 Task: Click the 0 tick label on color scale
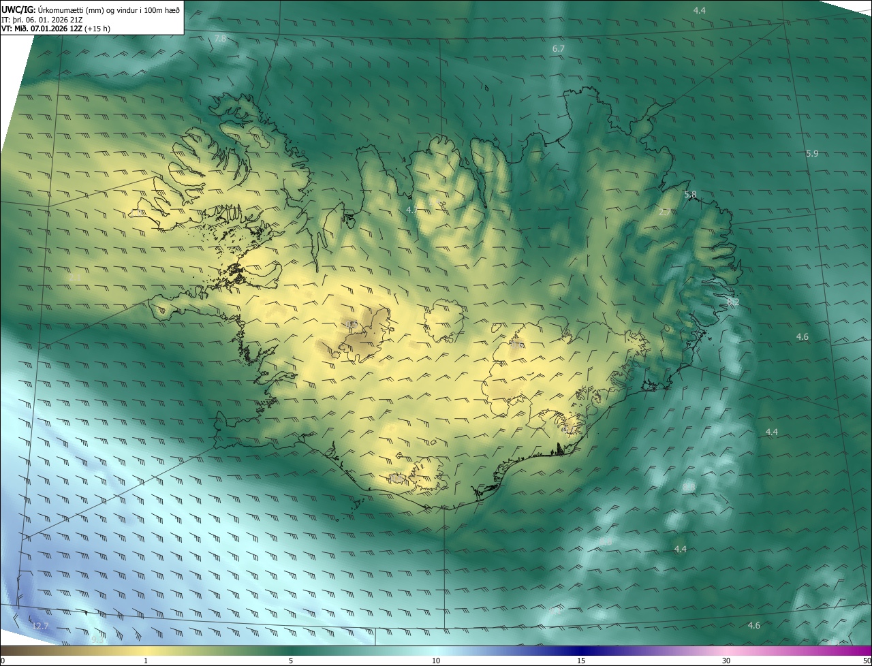pos(3,661)
